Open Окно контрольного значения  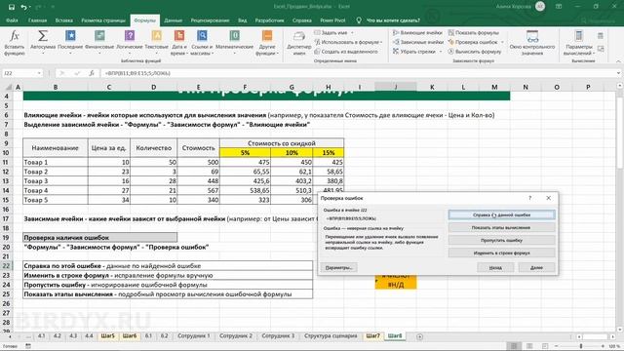[x=532, y=43]
